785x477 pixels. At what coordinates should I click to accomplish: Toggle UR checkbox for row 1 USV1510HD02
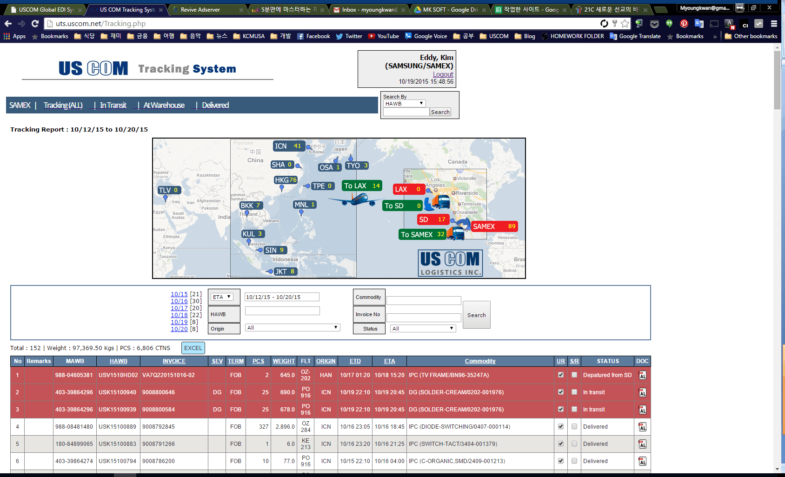click(x=561, y=375)
